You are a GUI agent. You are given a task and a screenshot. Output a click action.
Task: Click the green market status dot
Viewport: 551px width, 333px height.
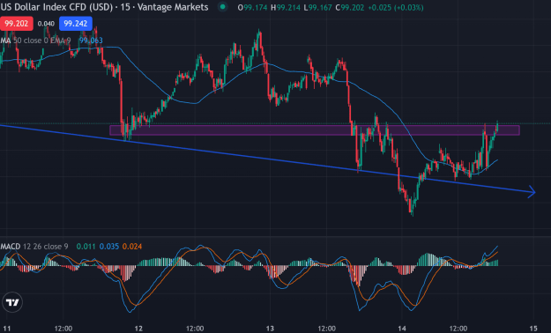pyautogui.click(x=222, y=7)
